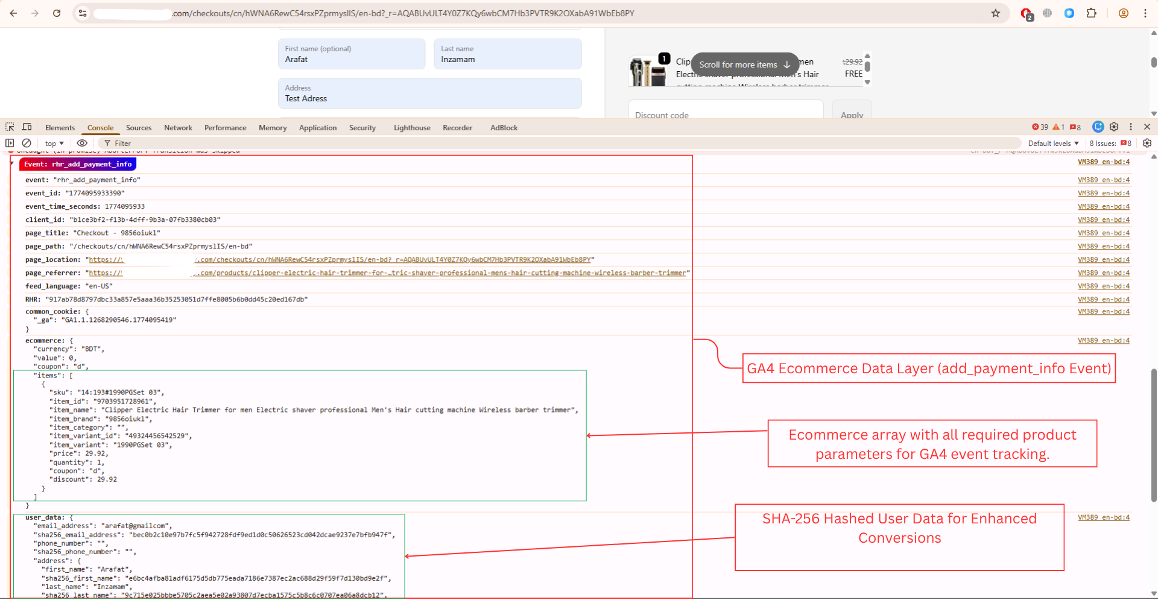Open the VM389 source link on the ecommerce row
This screenshot has width=1158, height=603.
coord(1104,340)
